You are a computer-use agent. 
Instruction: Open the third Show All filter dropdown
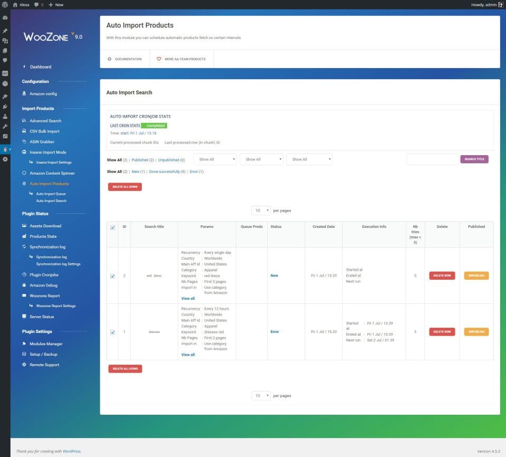coord(309,159)
